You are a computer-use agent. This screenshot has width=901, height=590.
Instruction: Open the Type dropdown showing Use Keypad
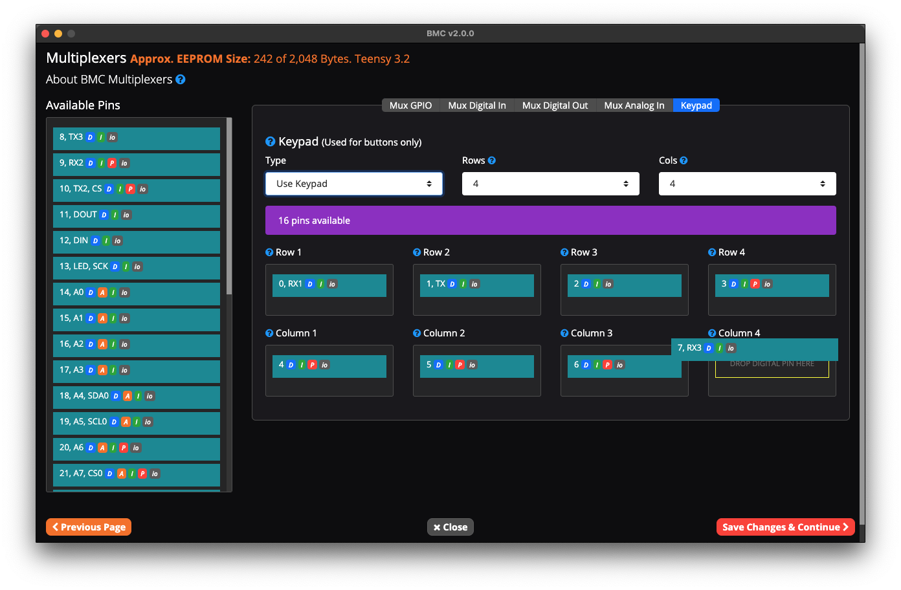pos(354,184)
